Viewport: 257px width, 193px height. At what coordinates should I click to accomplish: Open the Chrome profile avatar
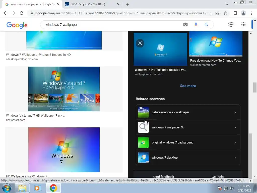tap(243, 13)
